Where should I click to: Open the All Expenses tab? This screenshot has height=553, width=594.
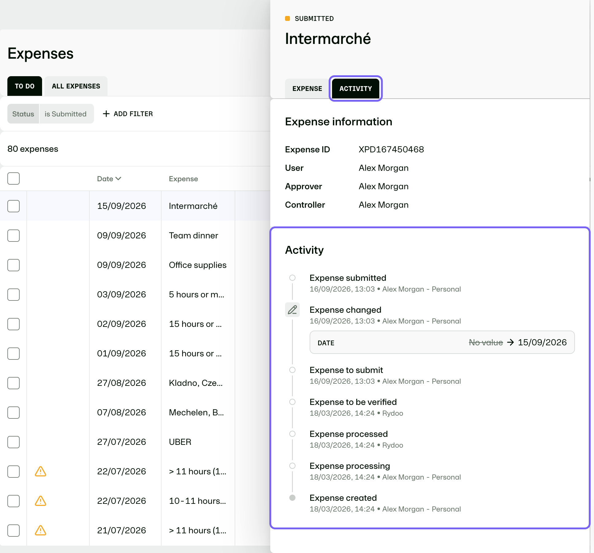(76, 86)
